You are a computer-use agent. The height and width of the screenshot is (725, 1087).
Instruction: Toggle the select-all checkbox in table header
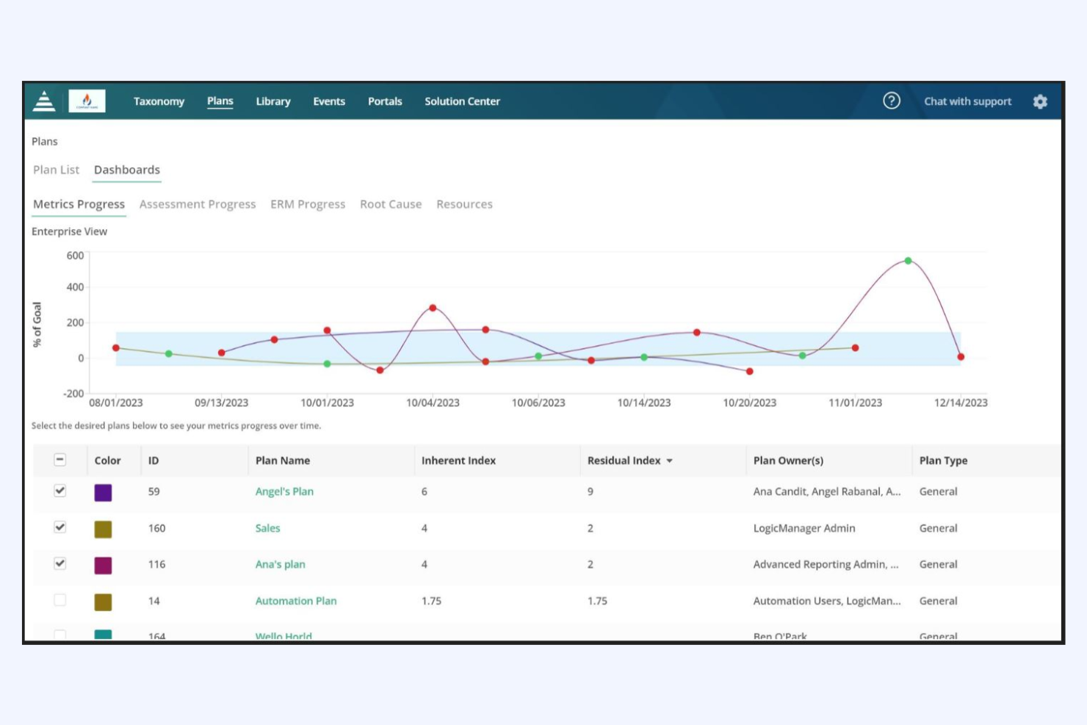coord(59,458)
